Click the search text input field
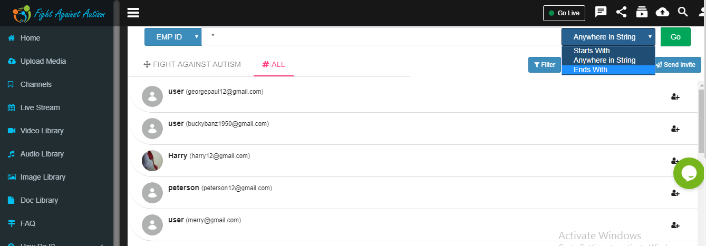The height and width of the screenshot is (246, 706). coord(381,37)
